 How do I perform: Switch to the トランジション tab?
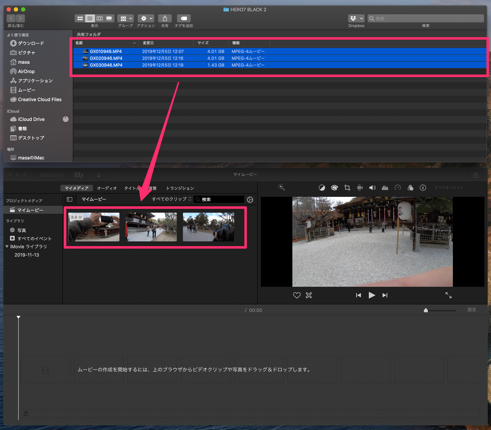(x=180, y=188)
